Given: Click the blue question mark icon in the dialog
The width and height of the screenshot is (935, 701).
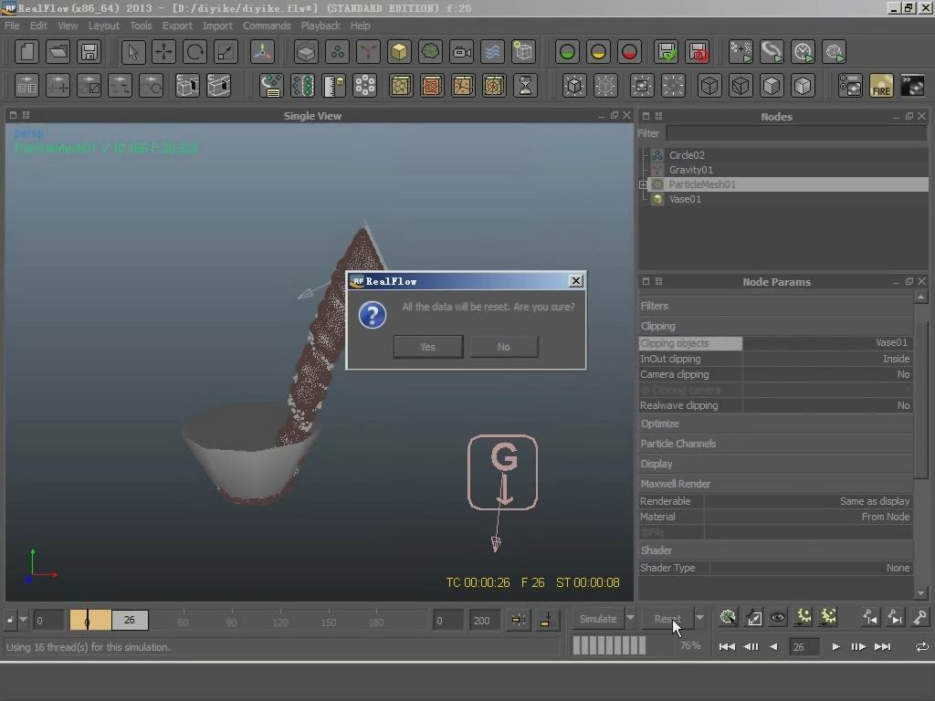Looking at the screenshot, I should (373, 315).
